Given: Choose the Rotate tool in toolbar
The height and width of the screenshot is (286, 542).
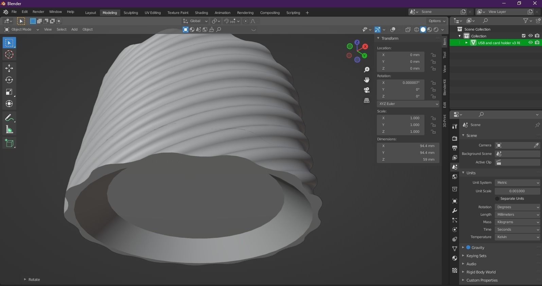Looking at the screenshot, I should tap(9, 80).
